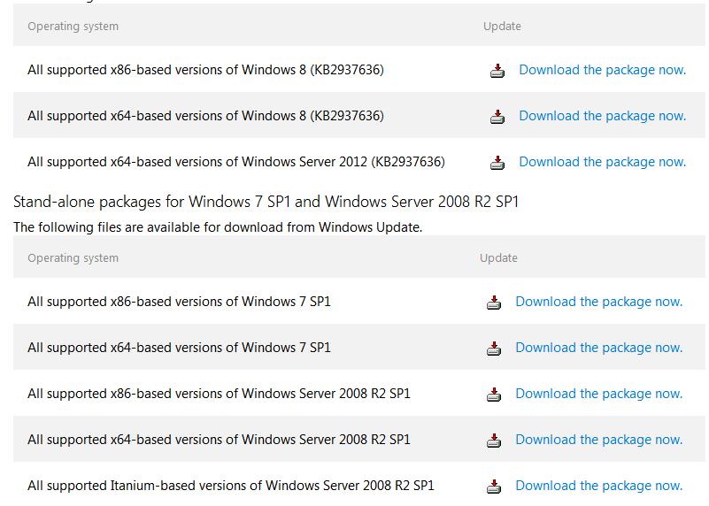Open download link for x64-based Windows 8 package

[602, 116]
